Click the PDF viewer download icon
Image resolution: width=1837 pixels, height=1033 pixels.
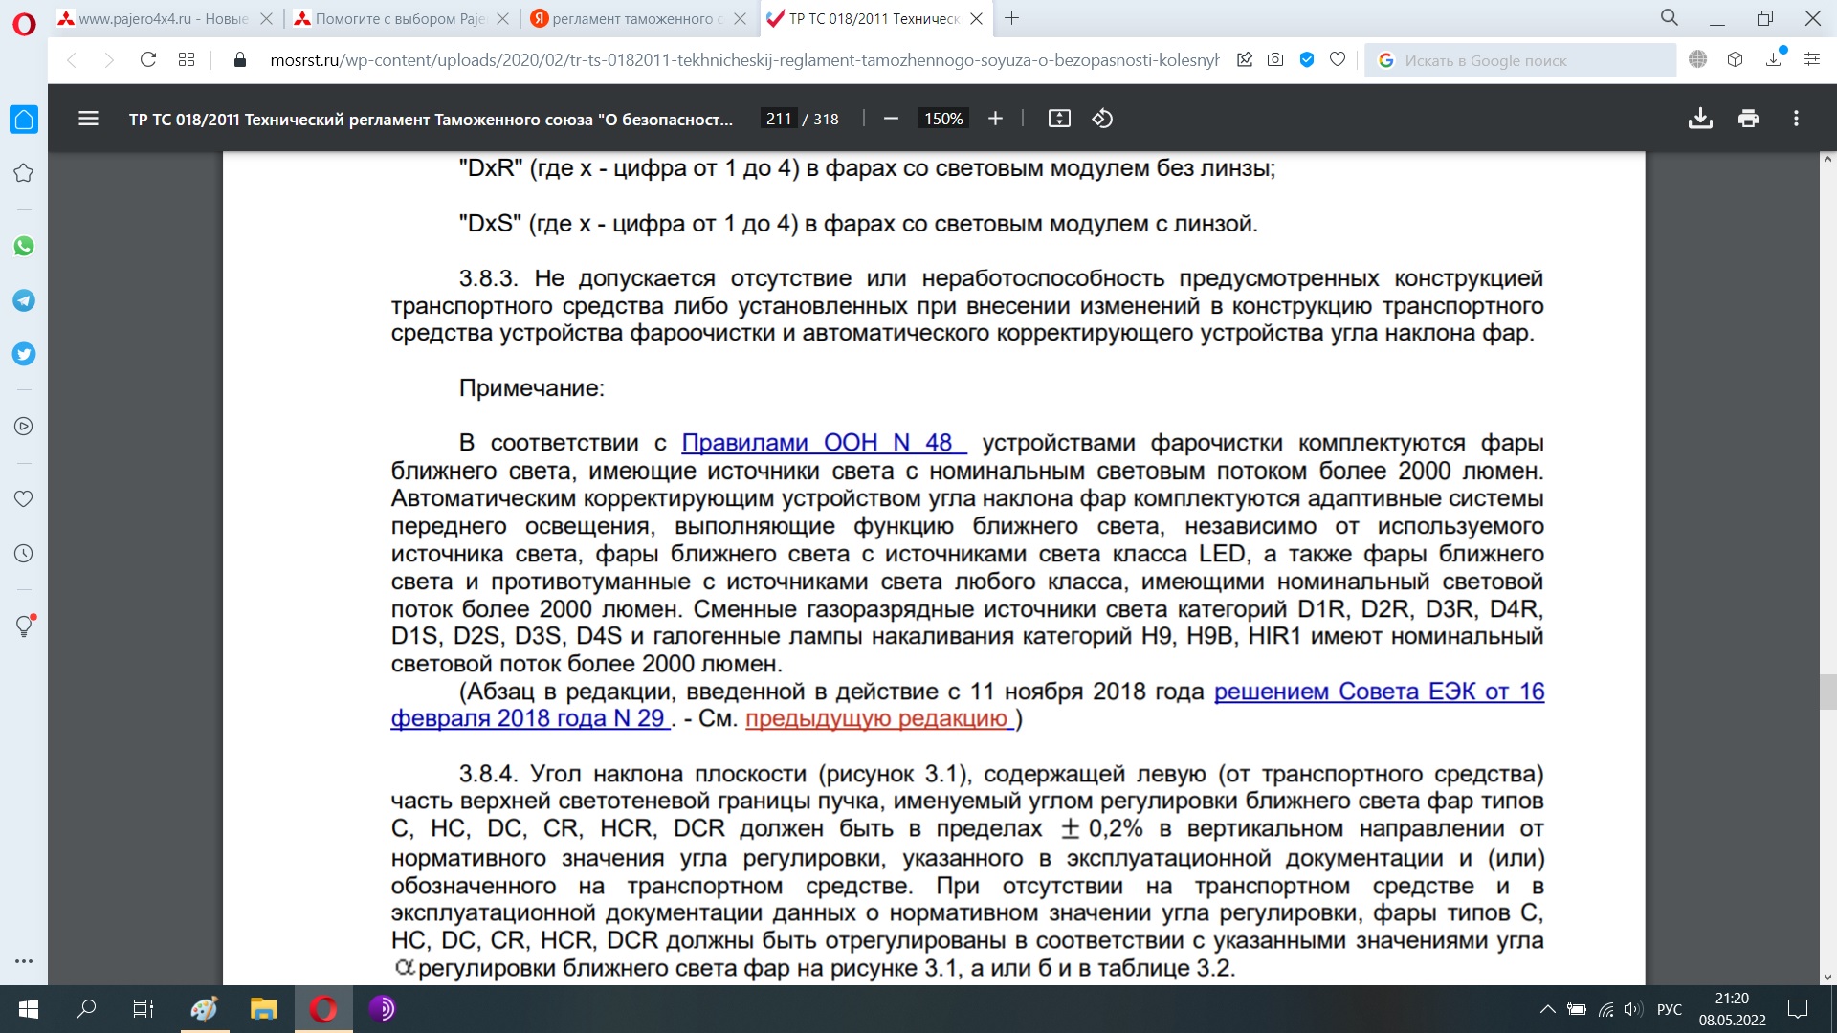1700,119
